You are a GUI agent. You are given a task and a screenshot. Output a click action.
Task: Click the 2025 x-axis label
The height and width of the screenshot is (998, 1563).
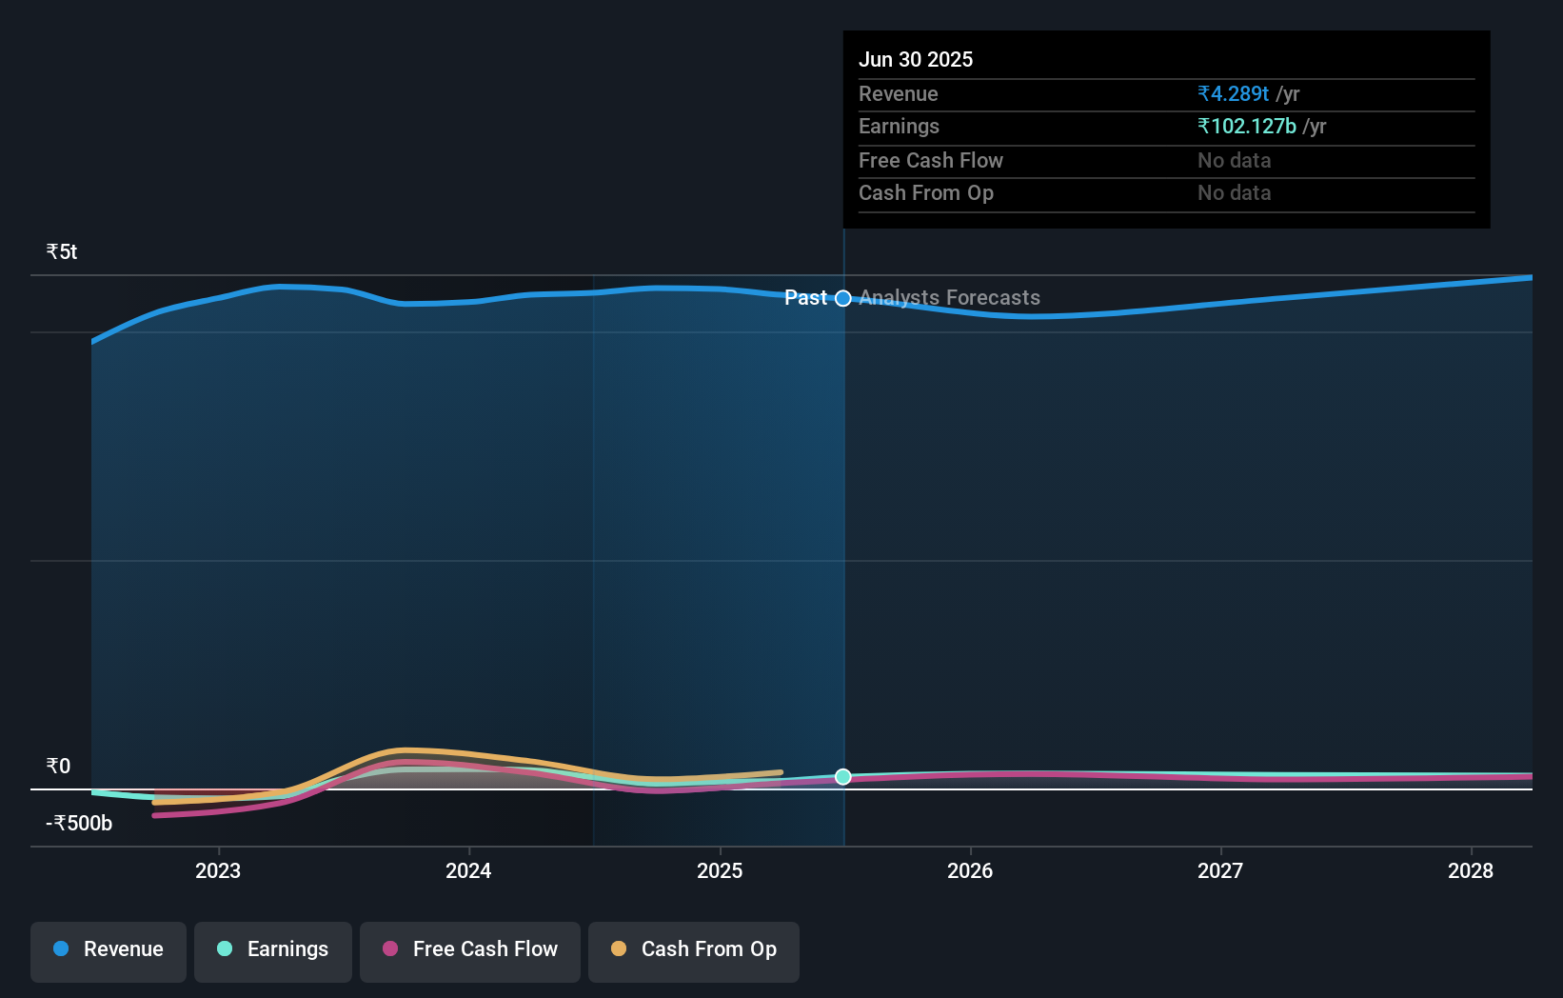pyautogui.click(x=720, y=870)
